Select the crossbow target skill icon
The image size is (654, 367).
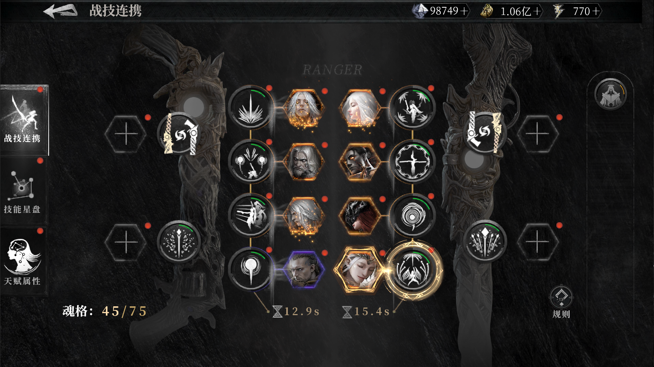(412, 162)
